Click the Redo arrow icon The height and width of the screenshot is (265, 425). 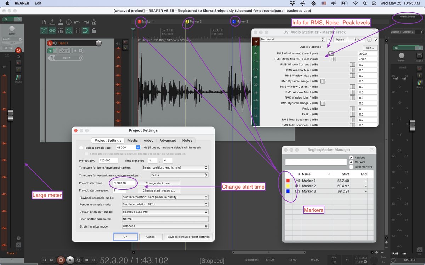[85, 22]
